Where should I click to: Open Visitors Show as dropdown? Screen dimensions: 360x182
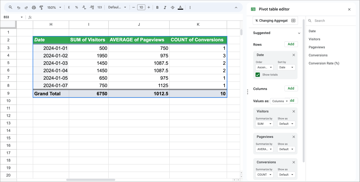(x=286, y=124)
